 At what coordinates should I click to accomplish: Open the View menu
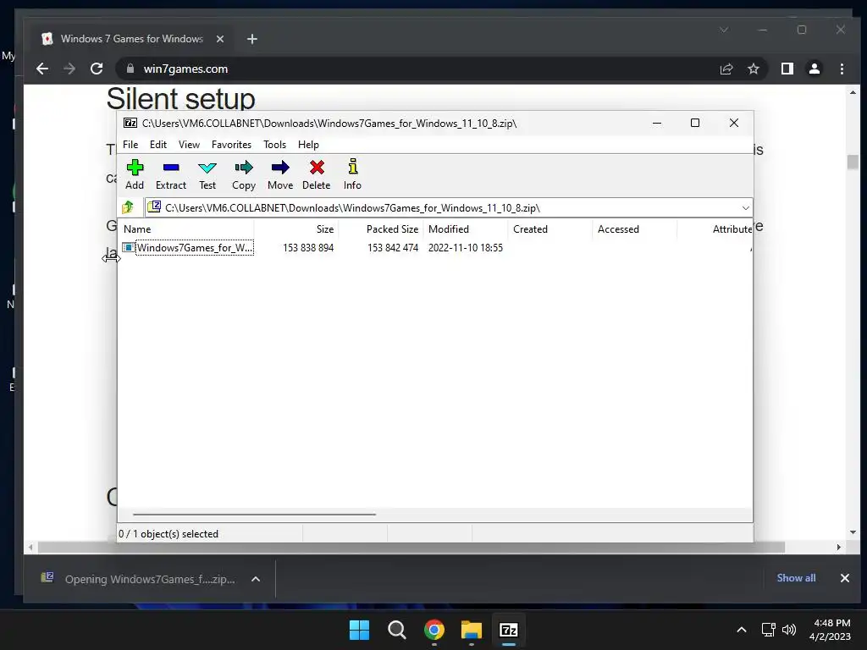pos(189,144)
